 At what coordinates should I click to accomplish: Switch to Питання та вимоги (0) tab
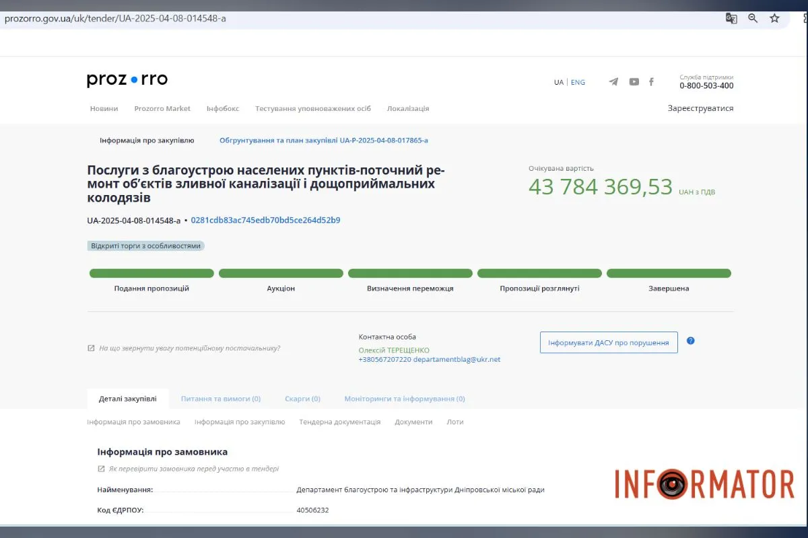point(221,399)
